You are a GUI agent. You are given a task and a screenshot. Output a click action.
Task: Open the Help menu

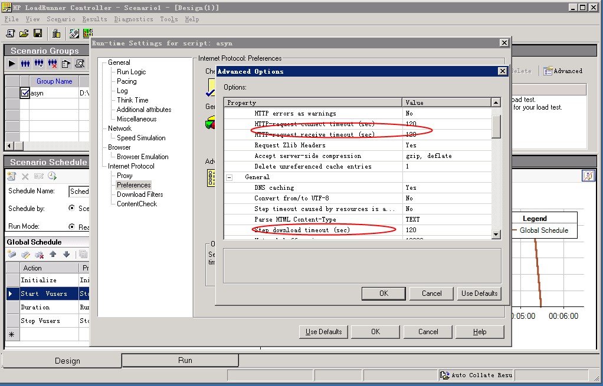tap(192, 19)
